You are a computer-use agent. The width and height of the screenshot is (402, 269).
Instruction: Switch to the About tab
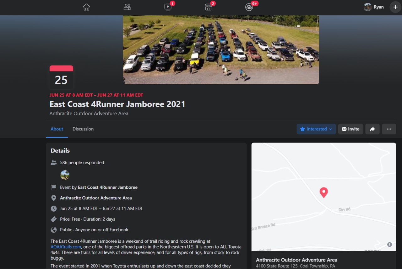pos(57,129)
